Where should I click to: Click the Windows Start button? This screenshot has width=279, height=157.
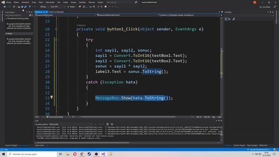pyautogui.click(x=3, y=154)
